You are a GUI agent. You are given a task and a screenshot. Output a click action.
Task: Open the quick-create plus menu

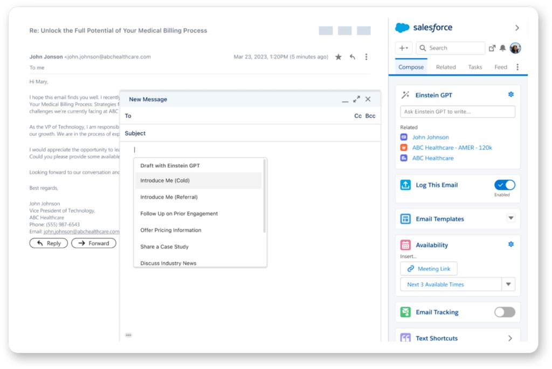point(403,48)
